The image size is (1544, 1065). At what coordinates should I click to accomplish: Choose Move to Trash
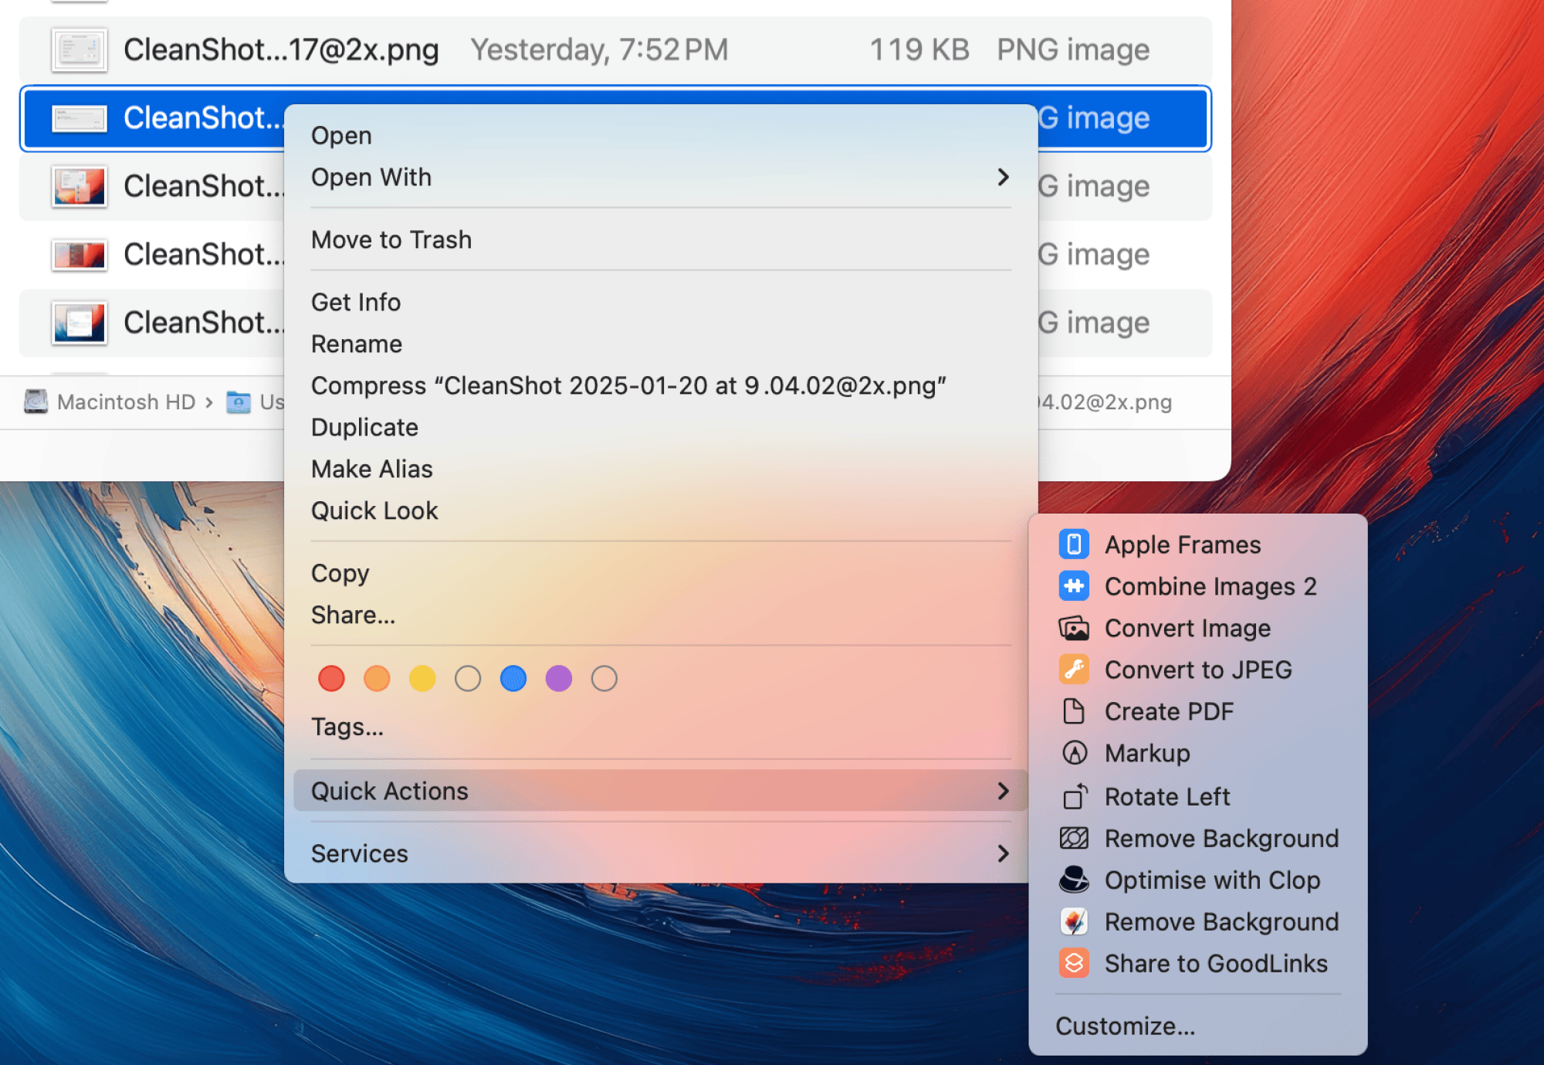tap(660, 239)
